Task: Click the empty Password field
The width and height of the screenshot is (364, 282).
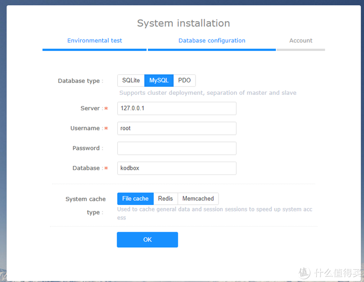Action: click(177, 148)
